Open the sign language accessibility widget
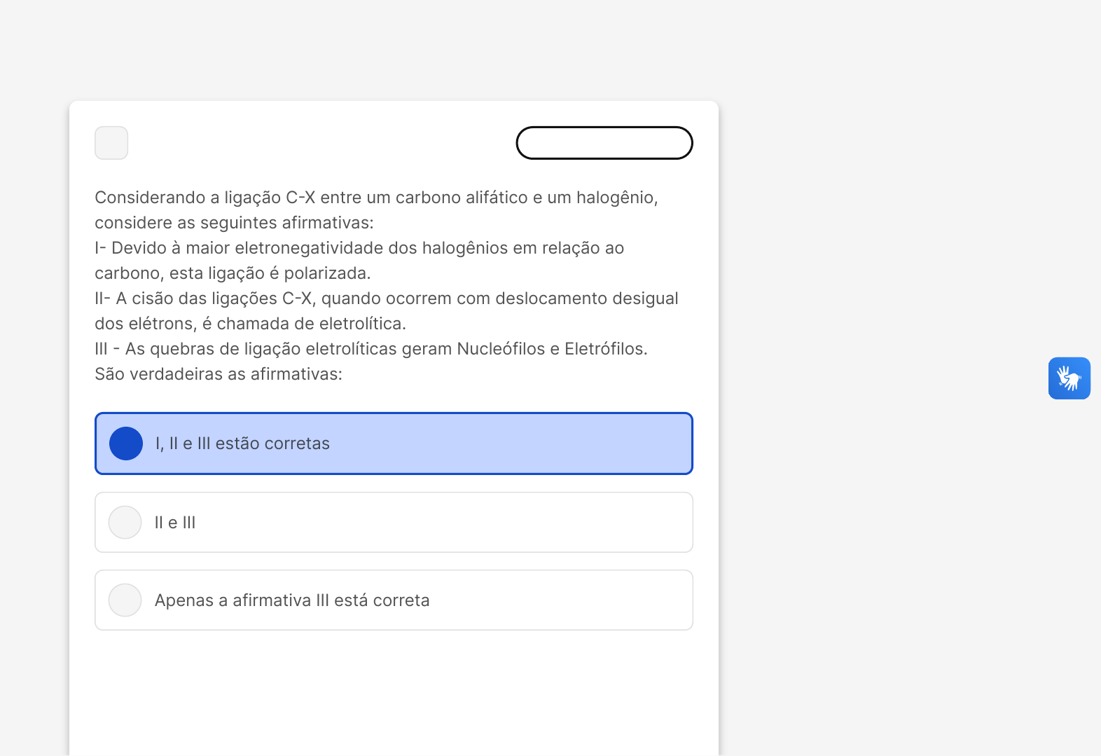Viewport: 1101px width, 756px height. [x=1069, y=378]
